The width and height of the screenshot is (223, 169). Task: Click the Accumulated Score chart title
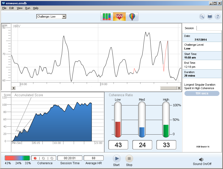click(x=29, y=95)
